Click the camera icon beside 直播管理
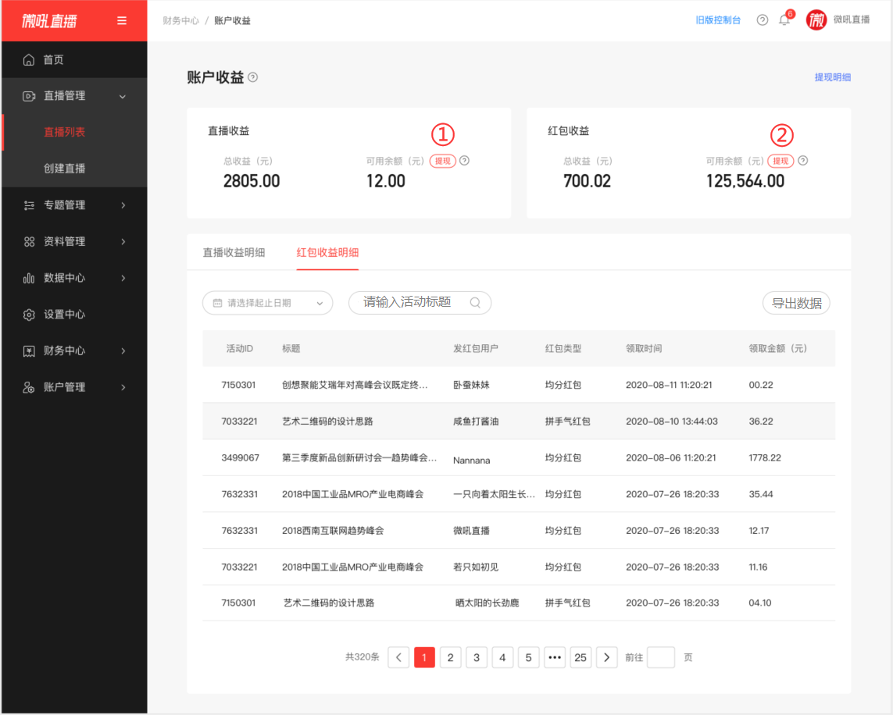This screenshot has width=893, height=715. coord(28,96)
